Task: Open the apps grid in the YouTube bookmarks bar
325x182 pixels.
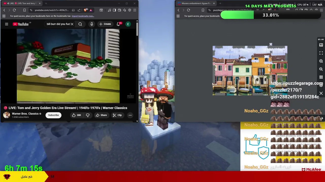Action: [4, 16]
